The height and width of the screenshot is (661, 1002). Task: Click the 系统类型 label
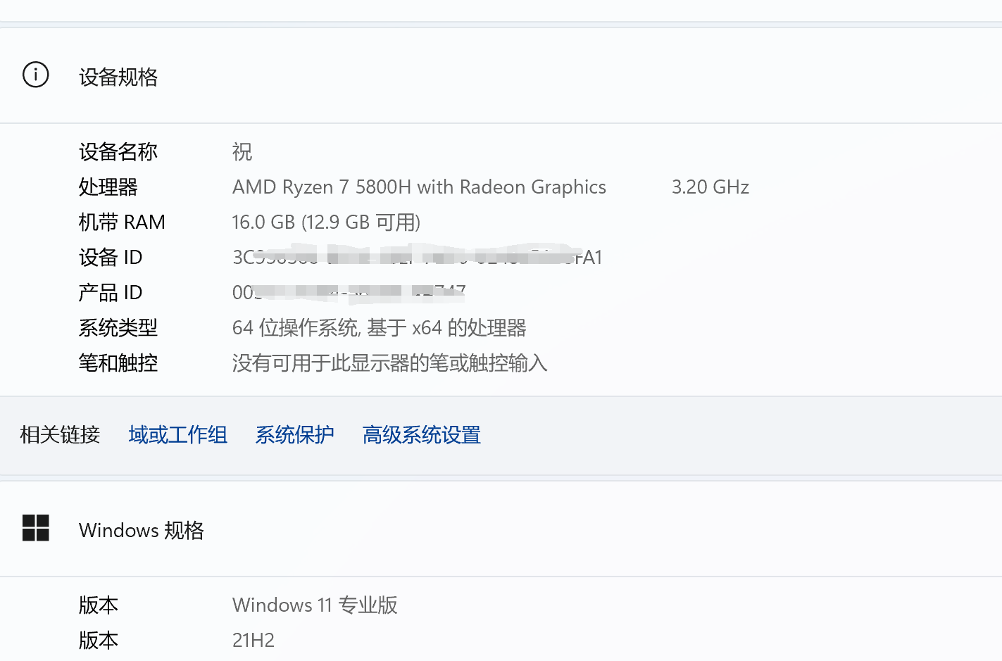[118, 328]
